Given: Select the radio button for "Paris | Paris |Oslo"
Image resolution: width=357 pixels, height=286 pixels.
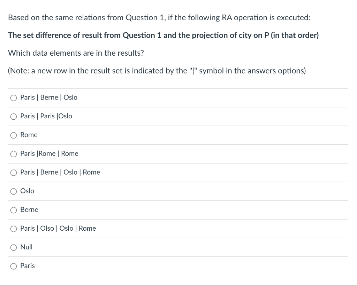Looking at the screenshot, I should point(13,117).
